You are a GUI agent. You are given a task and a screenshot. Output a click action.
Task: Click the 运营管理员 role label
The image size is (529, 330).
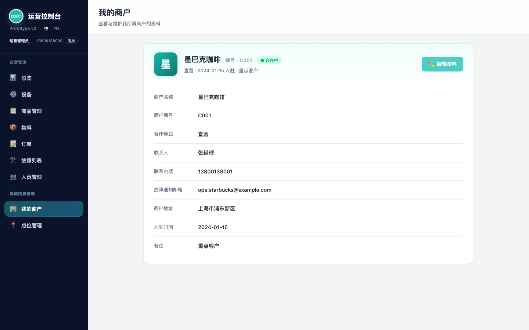pyautogui.click(x=19, y=41)
